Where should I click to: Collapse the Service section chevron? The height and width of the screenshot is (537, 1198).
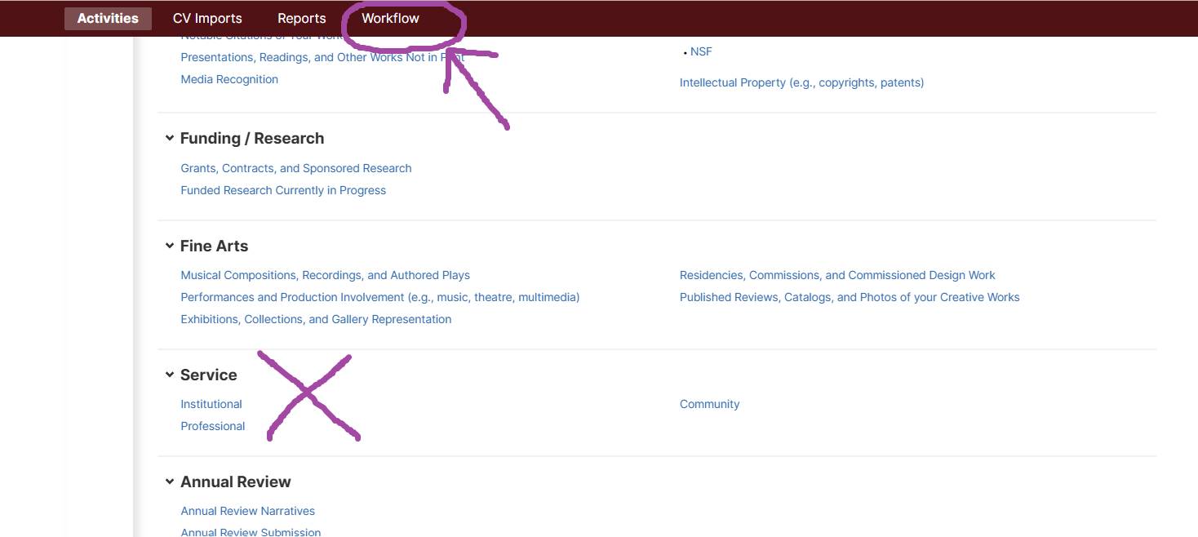[170, 375]
